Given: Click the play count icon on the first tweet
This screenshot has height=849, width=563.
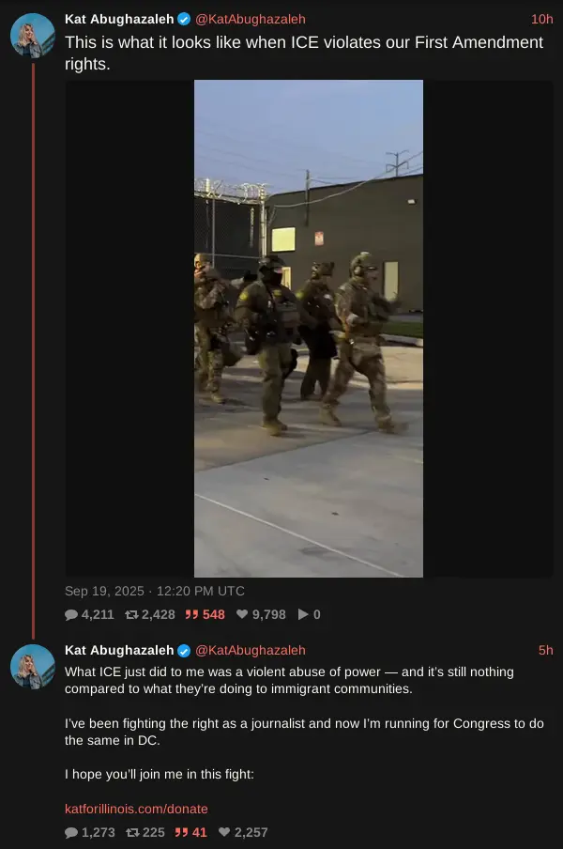Looking at the screenshot, I should pos(303,614).
